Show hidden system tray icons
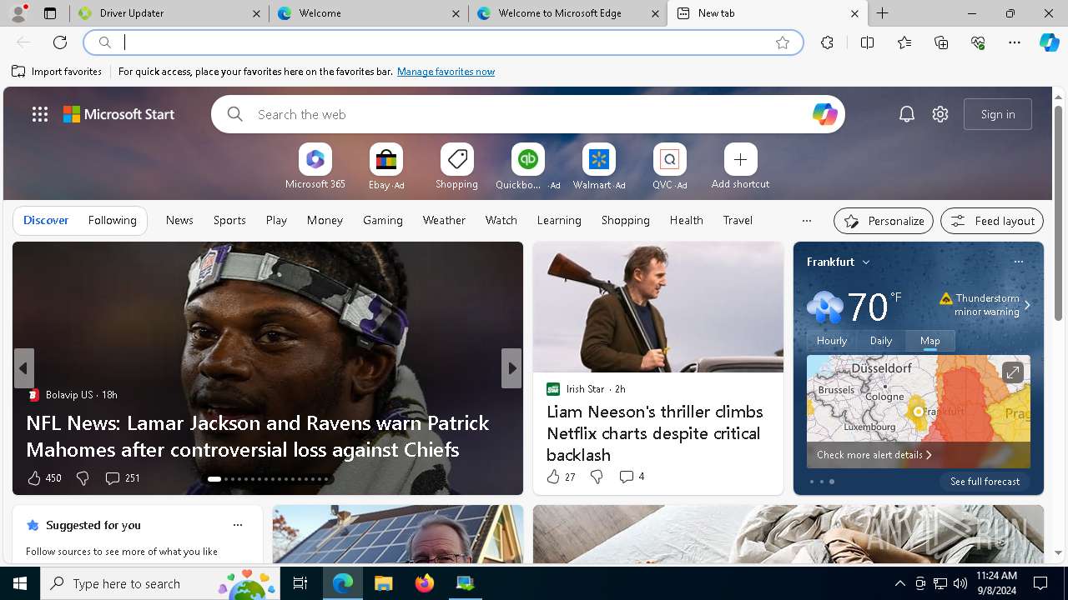The height and width of the screenshot is (600, 1068). click(899, 583)
